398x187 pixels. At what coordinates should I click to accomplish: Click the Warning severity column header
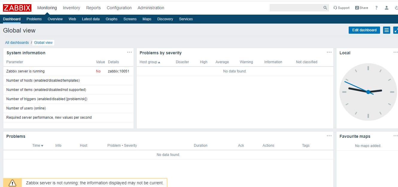(x=246, y=62)
